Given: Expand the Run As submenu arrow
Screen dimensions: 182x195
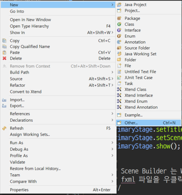Looking at the screenshot, I should point(112,143).
